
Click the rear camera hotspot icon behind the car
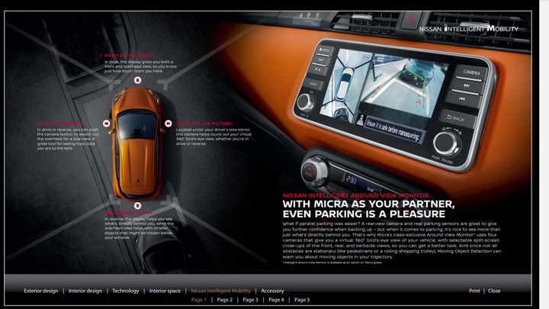pos(137,206)
